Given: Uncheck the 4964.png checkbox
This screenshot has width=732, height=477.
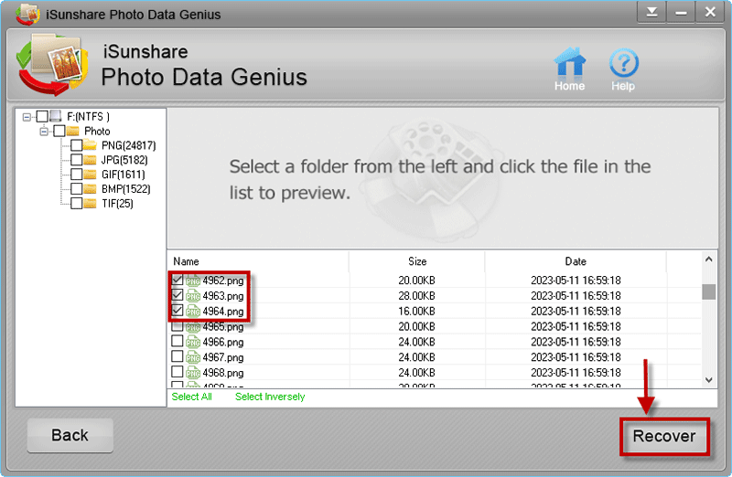Looking at the screenshot, I should [177, 311].
